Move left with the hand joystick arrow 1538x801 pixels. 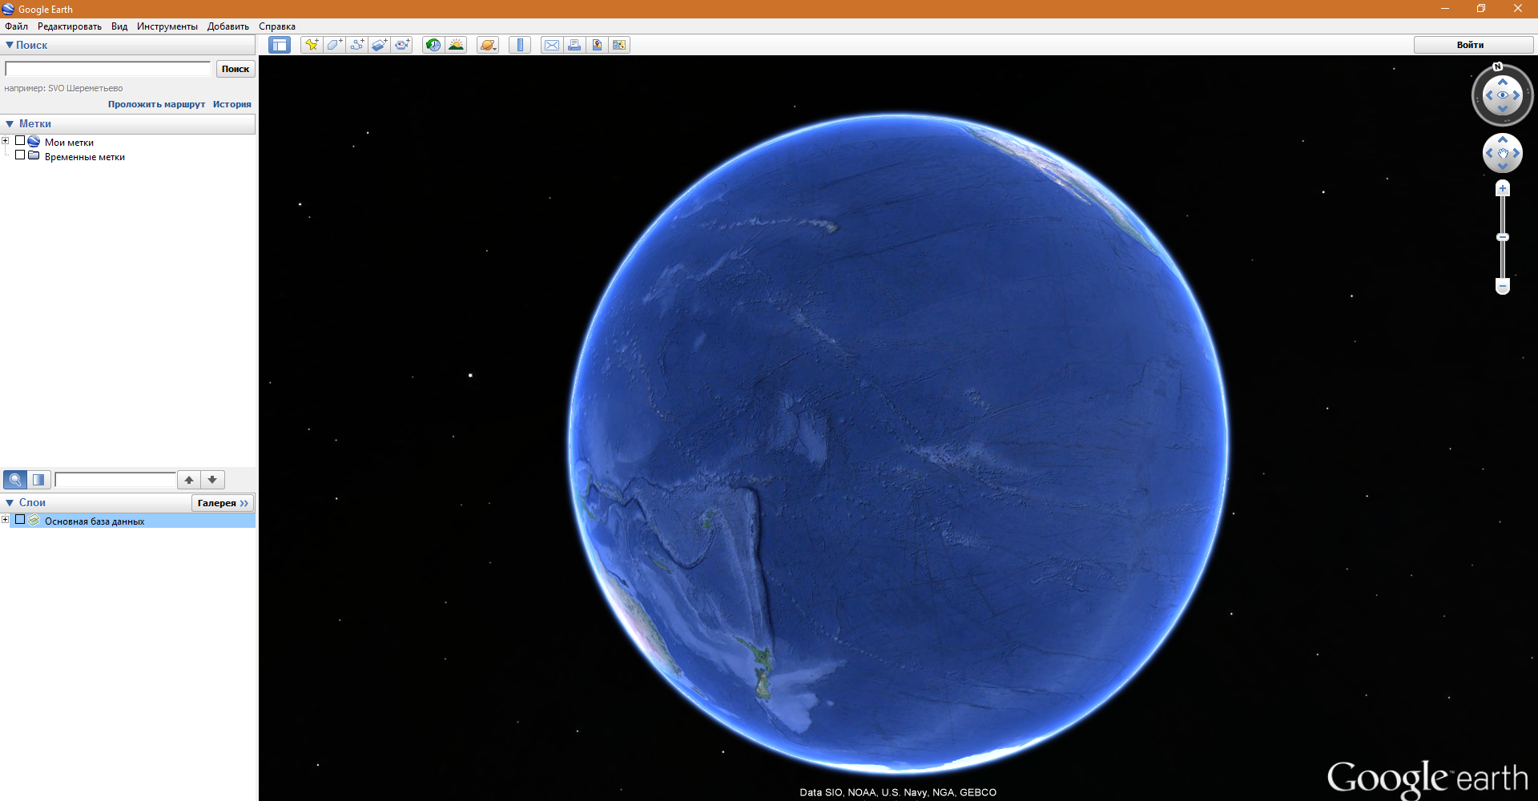click(1489, 153)
